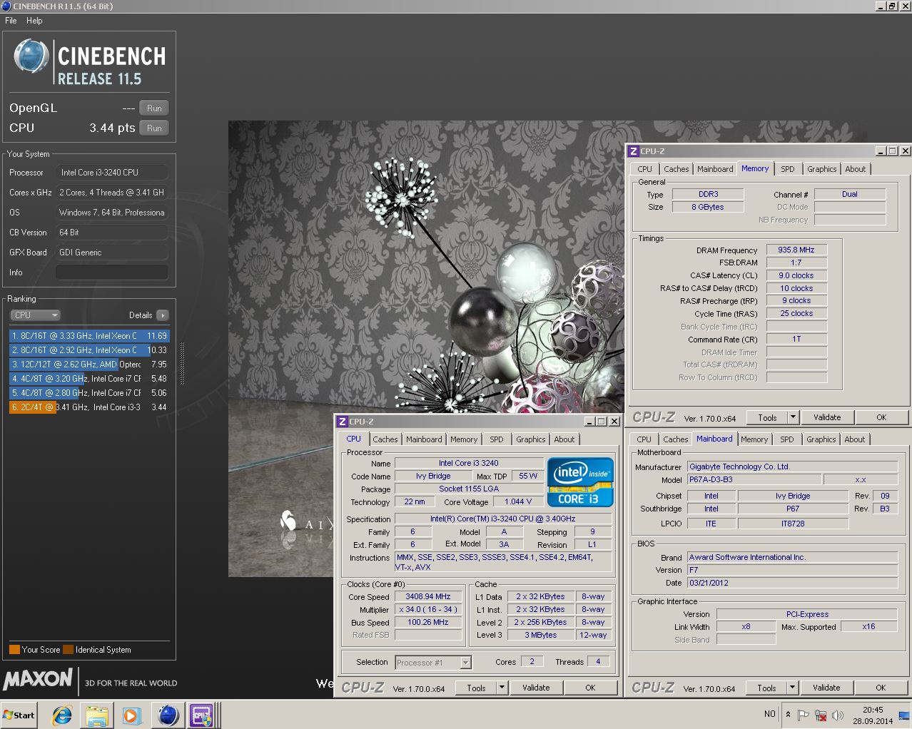Open About tab in Memory CPU-Z window
Viewport: 912px width, 729px height.
(855, 169)
